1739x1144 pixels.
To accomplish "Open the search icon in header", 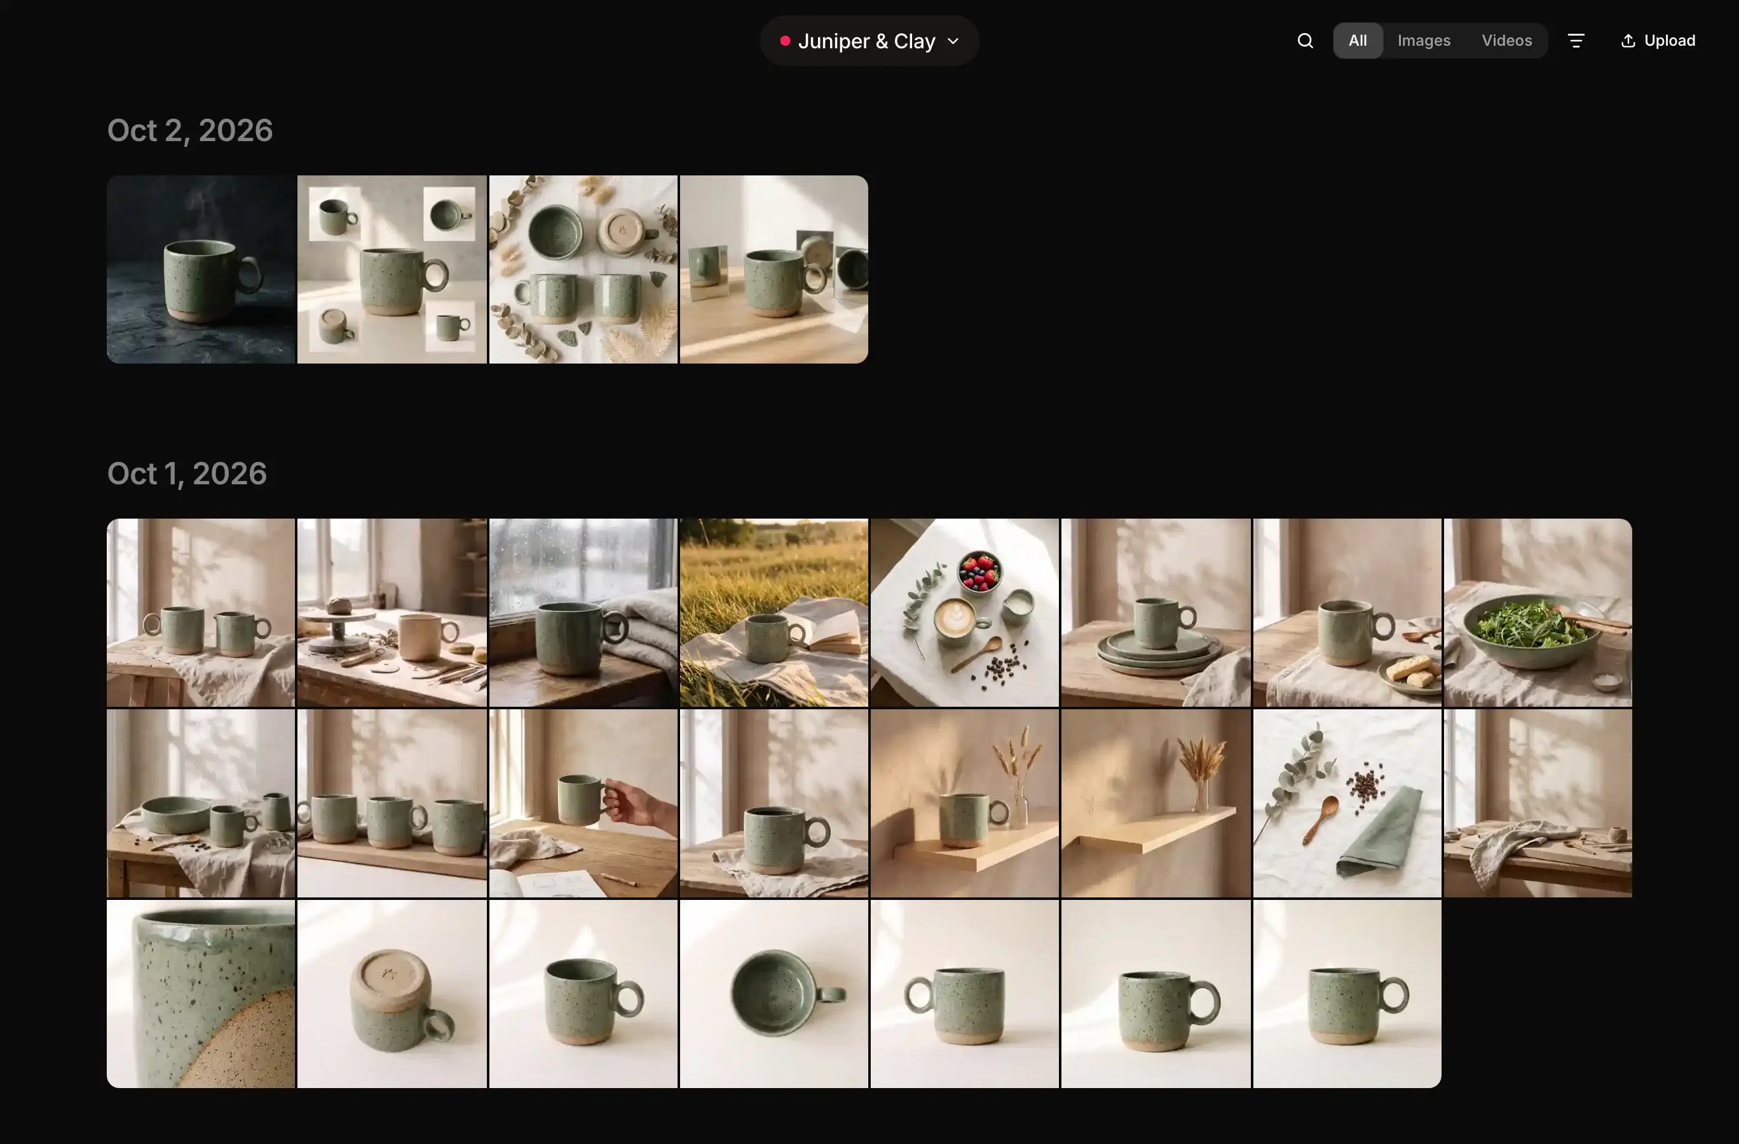I will pyautogui.click(x=1305, y=41).
